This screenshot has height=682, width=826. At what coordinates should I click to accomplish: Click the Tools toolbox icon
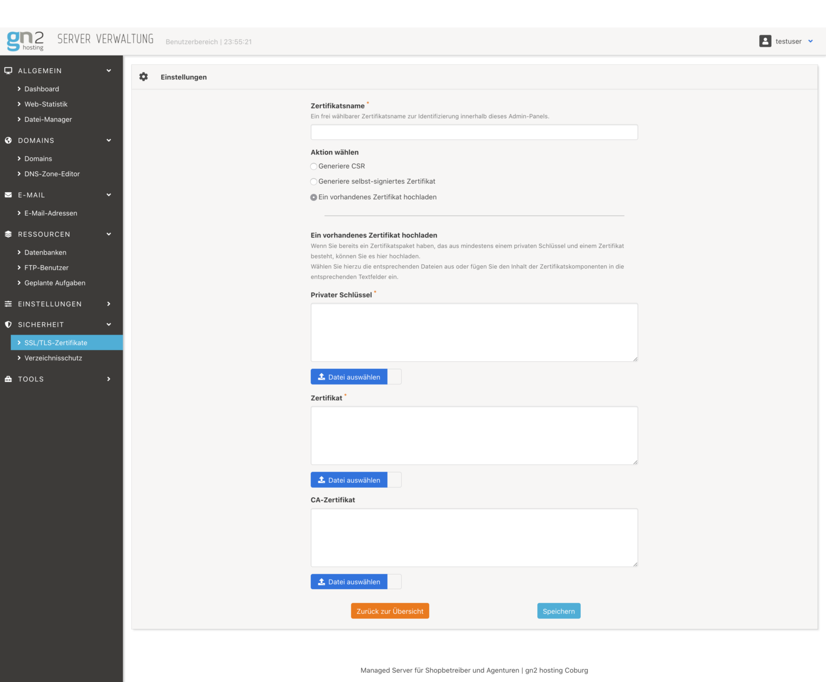(x=8, y=379)
